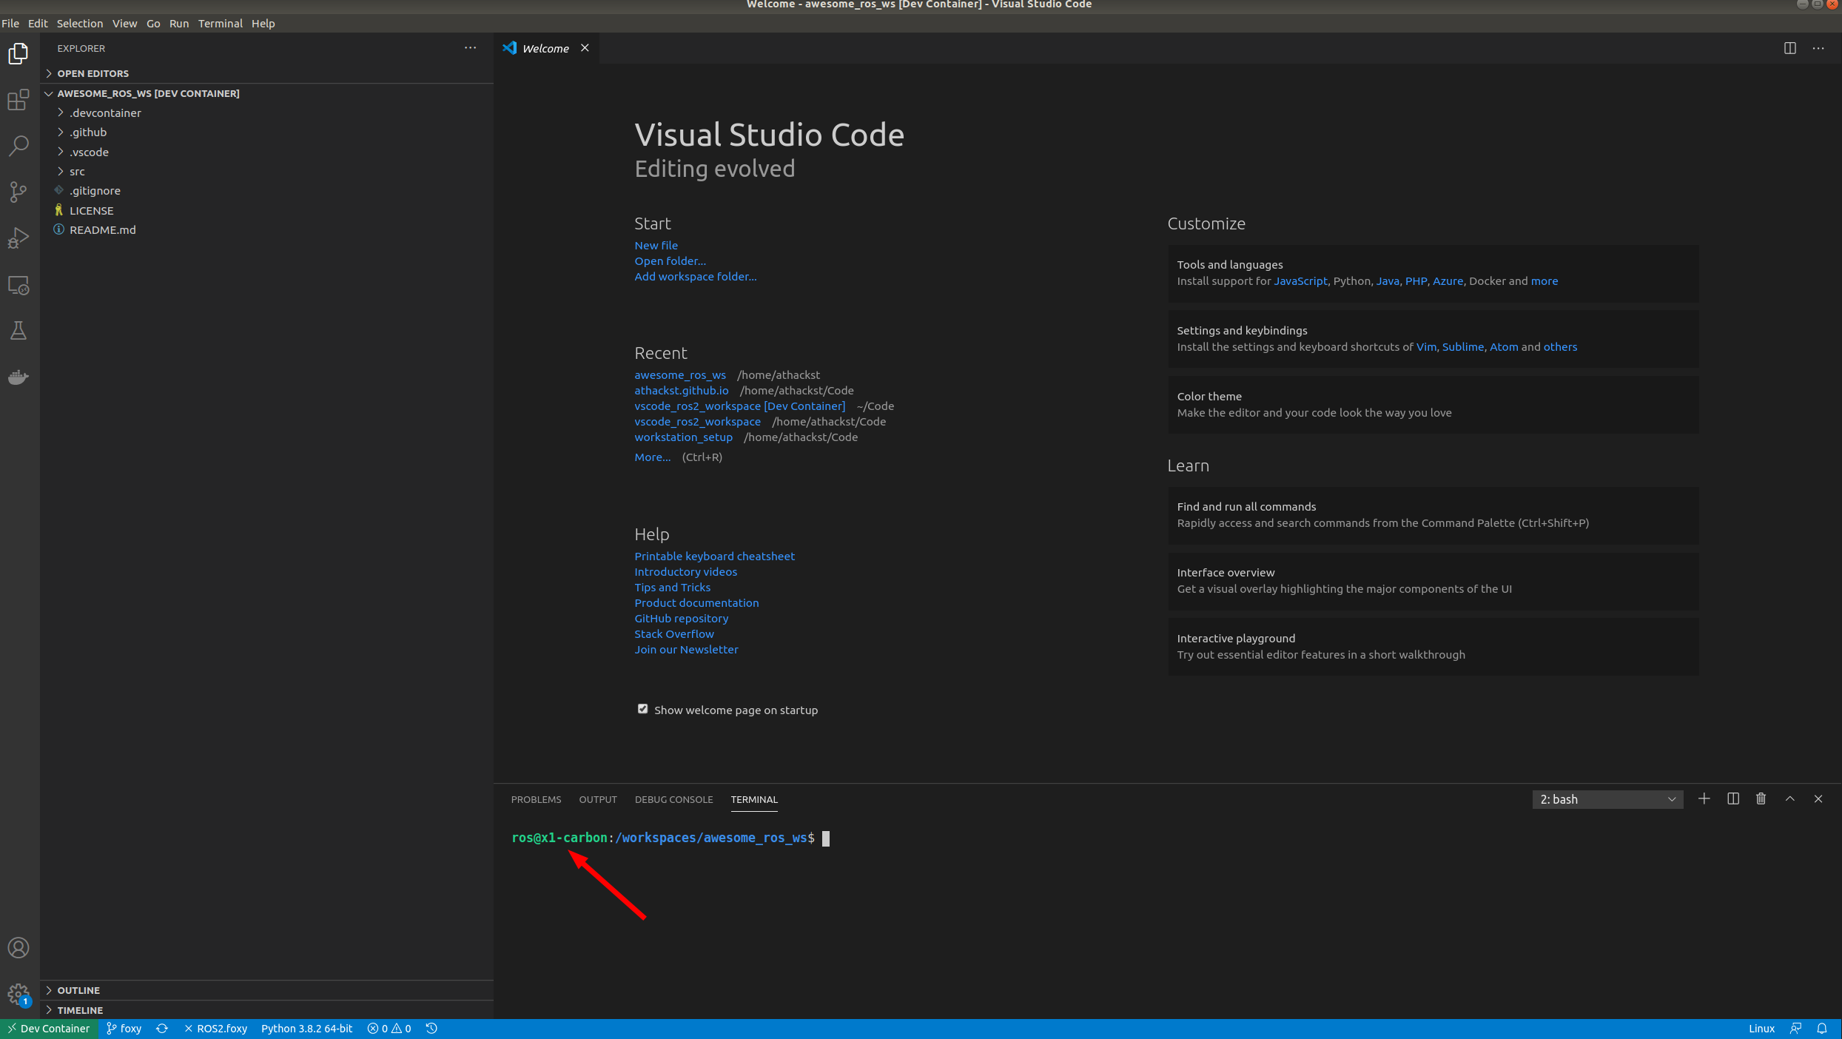
Task: Open the Extensions view in activity bar
Action: point(19,100)
